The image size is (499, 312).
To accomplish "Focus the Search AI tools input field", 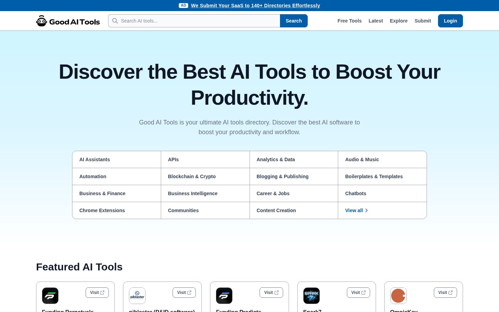I will pyautogui.click(x=194, y=21).
